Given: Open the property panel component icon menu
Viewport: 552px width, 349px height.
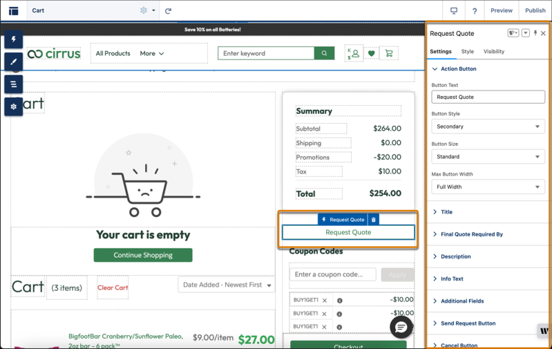Looking at the screenshot, I should point(513,33).
